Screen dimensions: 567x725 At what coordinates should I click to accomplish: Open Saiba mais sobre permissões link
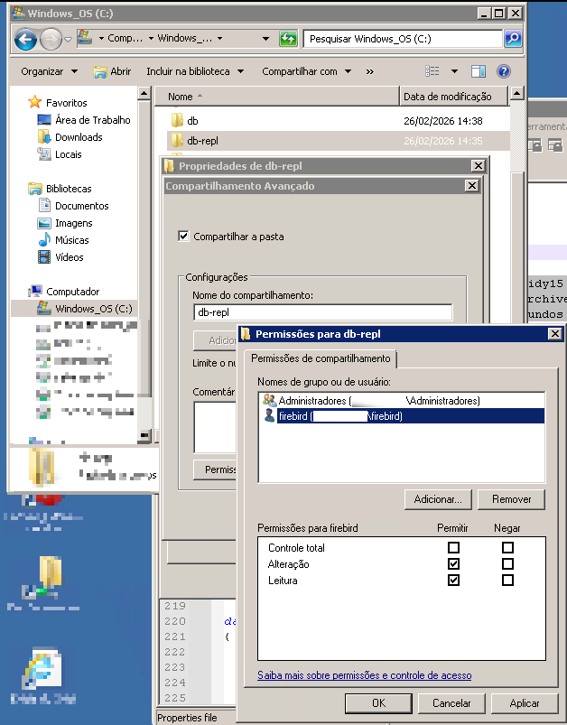tap(365, 675)
